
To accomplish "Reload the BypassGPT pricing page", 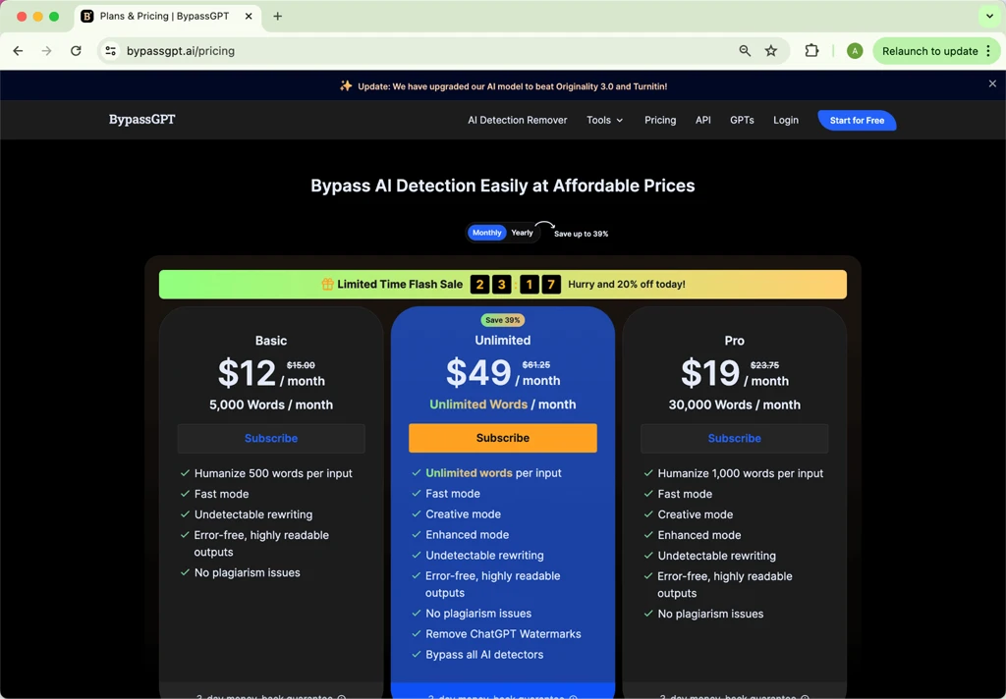I will (x=76, y=51).
